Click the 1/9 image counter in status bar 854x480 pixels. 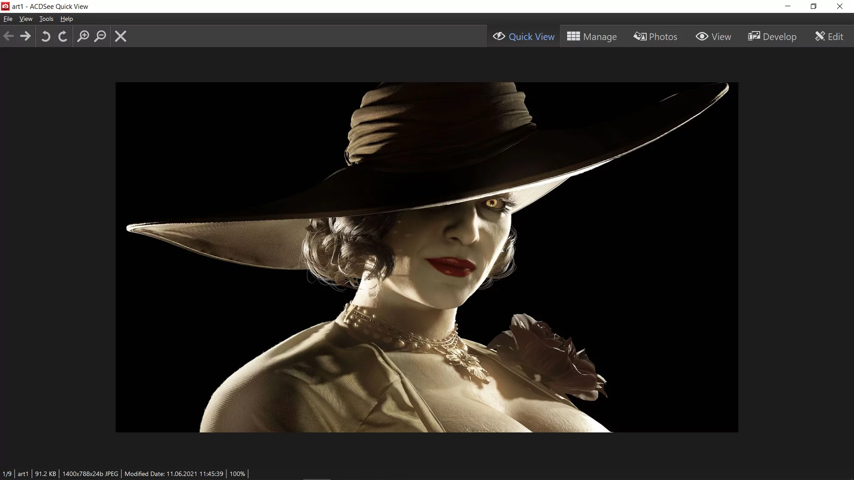(7, 474)
